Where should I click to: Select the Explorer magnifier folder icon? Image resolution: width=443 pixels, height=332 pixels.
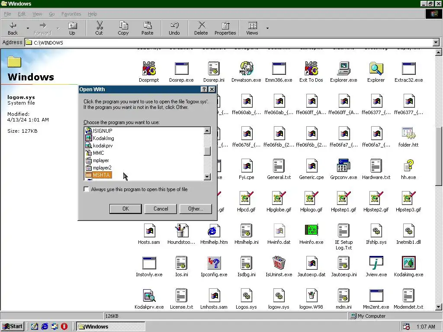click(x=376, y=68)
